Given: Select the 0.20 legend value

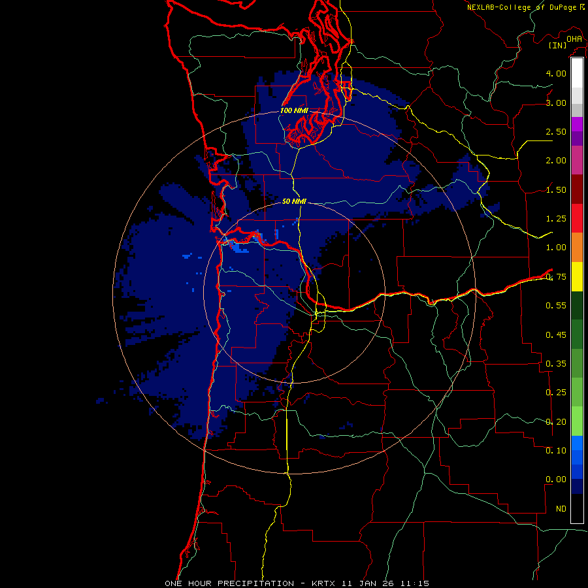Looking at the screenshot, I should pyautogui.click(x=556, y=422).
